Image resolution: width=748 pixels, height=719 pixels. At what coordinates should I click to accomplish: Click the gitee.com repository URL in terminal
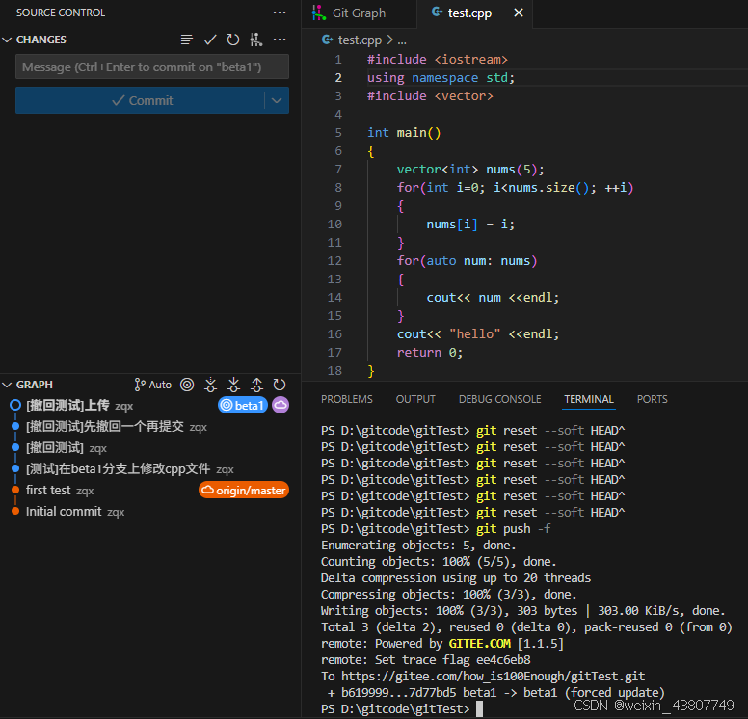coord(494,677)
